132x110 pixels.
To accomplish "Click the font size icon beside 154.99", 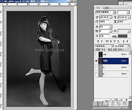I will click(x=97, y=17).
